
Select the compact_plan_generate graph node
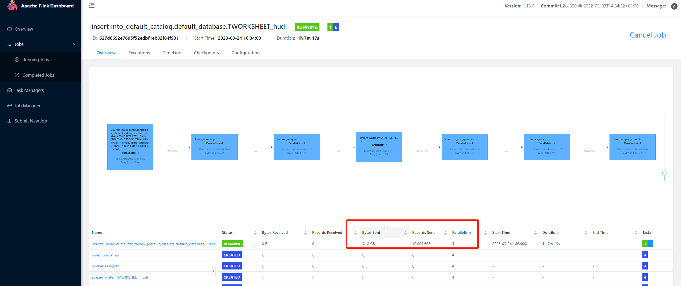click(465, 147)
